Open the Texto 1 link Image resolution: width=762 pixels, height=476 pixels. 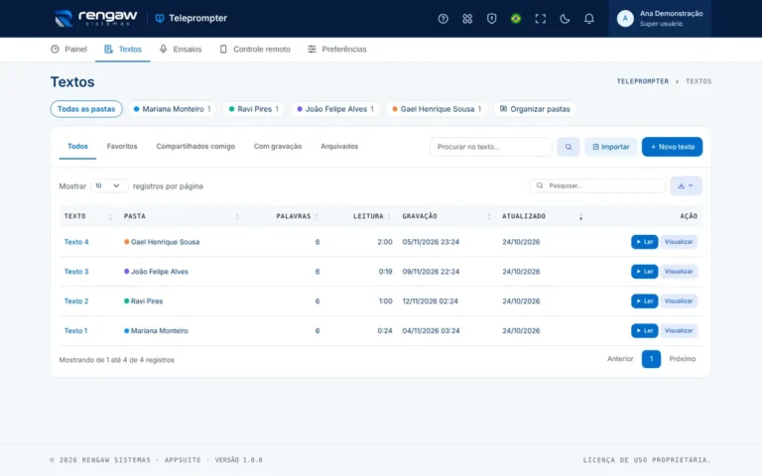click(75, 331)
